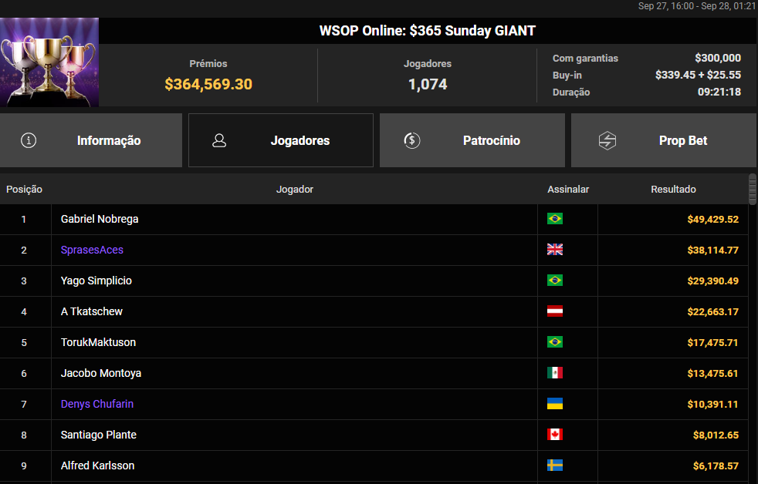Click result $38,114.77

(713, 250)
